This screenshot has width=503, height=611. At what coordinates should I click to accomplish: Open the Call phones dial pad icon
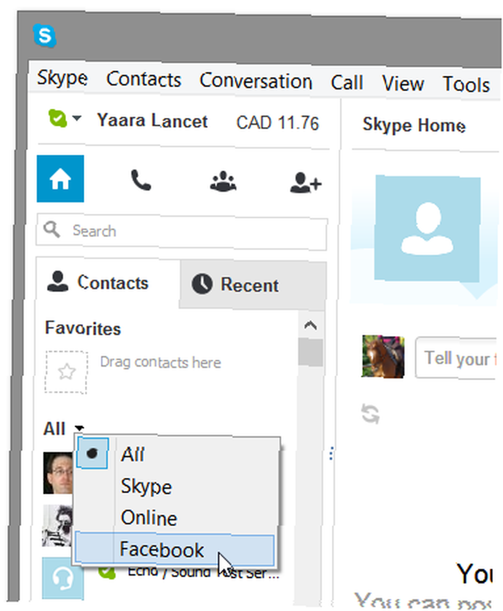141,180
